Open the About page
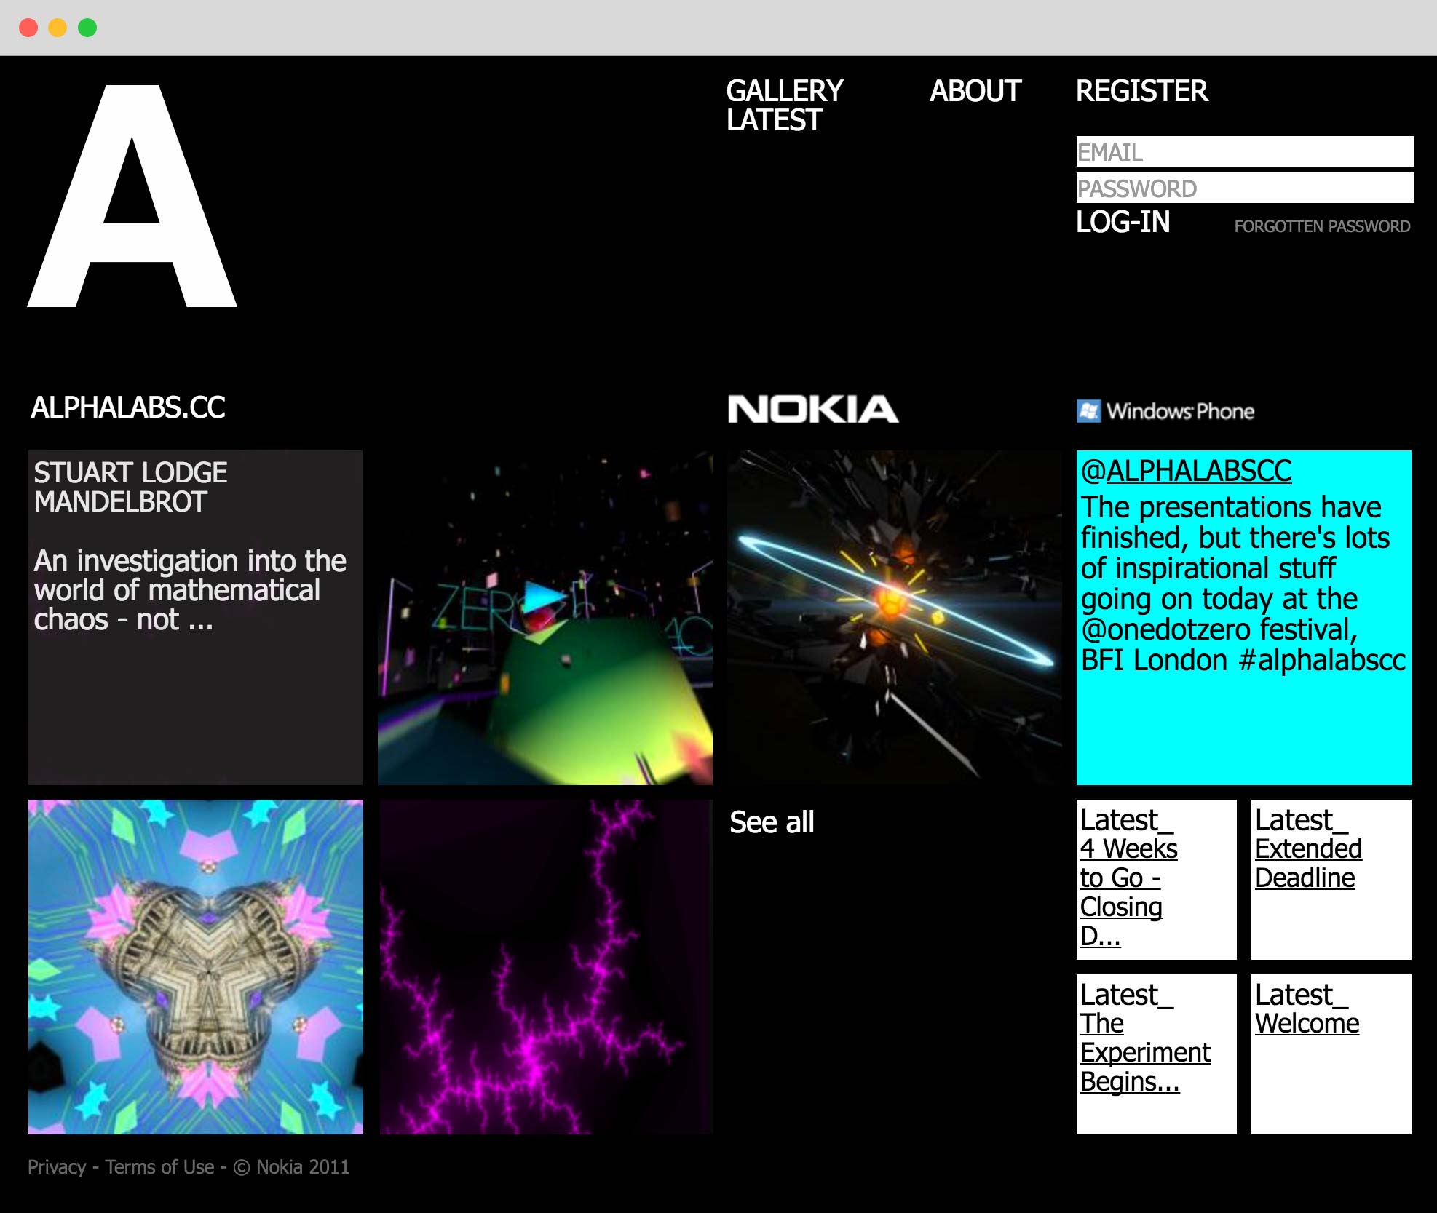This screenshot has height=1213, width=1437. [x=975, y=91]
